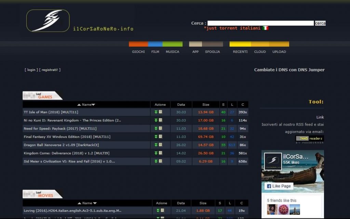Open Ni no Kuni II: Revenant Kingdom title
Image resolution: width=350 pixels, height=219 pixels.
click(x=72, y=120)
